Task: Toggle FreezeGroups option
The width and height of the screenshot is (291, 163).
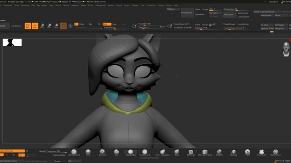Action: click(229, 24)
